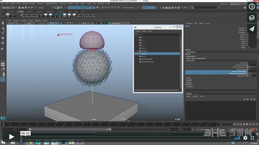
Task: Open the viewport Renderer menu
Action: pos(38,21)
